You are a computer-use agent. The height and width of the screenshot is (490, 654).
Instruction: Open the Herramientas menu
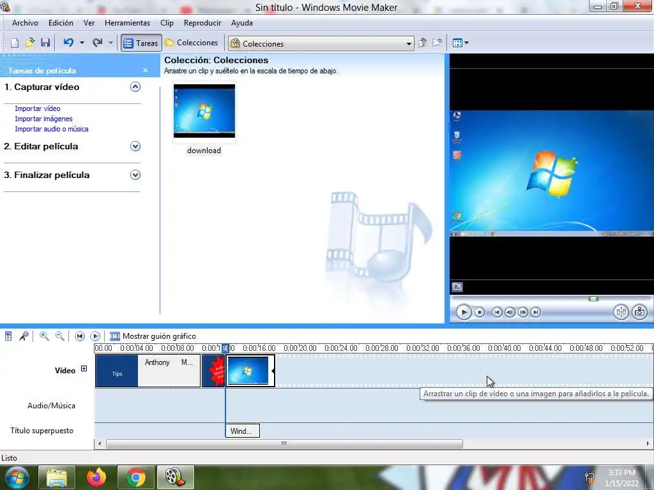127,23
